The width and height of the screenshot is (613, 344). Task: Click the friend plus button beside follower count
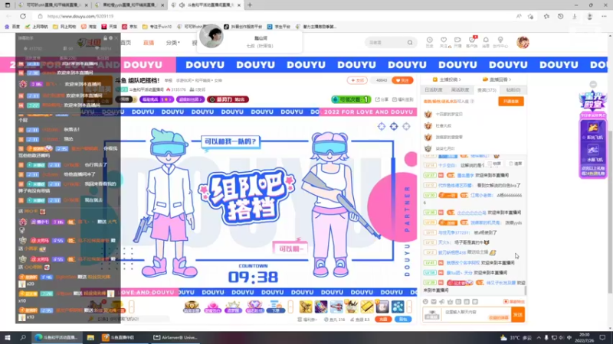pyautogui.click(x=357, y=80)
